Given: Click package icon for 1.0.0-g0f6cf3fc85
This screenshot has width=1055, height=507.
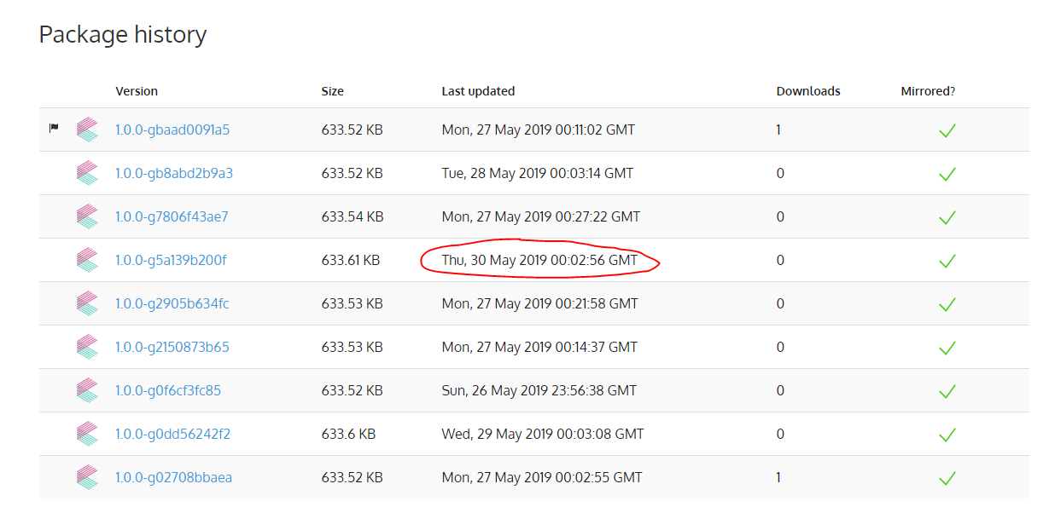Looking at the screenshot, I should click(x=87, y=390).
